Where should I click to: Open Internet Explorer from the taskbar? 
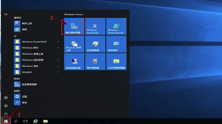(35, 121)
